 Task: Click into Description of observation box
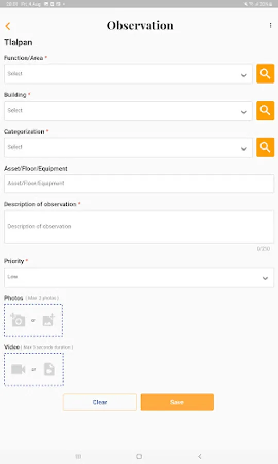pyautogui.click(x=139, y=227)
